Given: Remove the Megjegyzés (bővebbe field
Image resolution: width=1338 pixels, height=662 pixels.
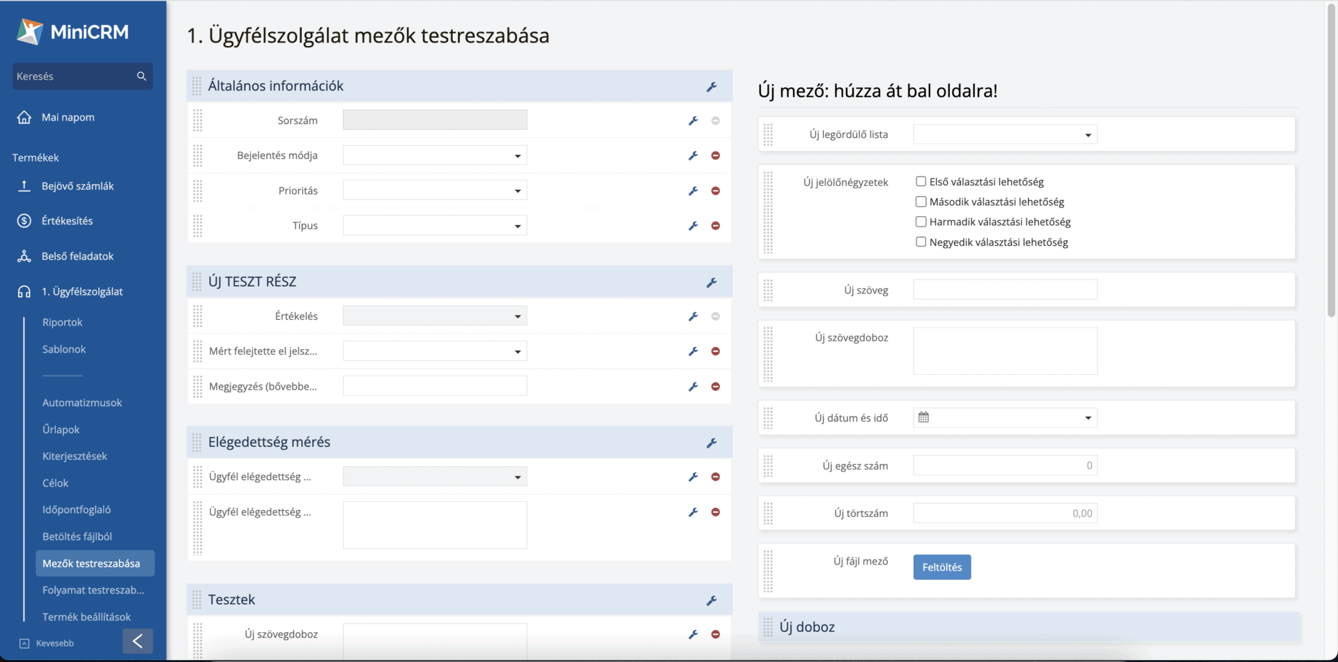Looking at the screenshot, I should (716, 387).
